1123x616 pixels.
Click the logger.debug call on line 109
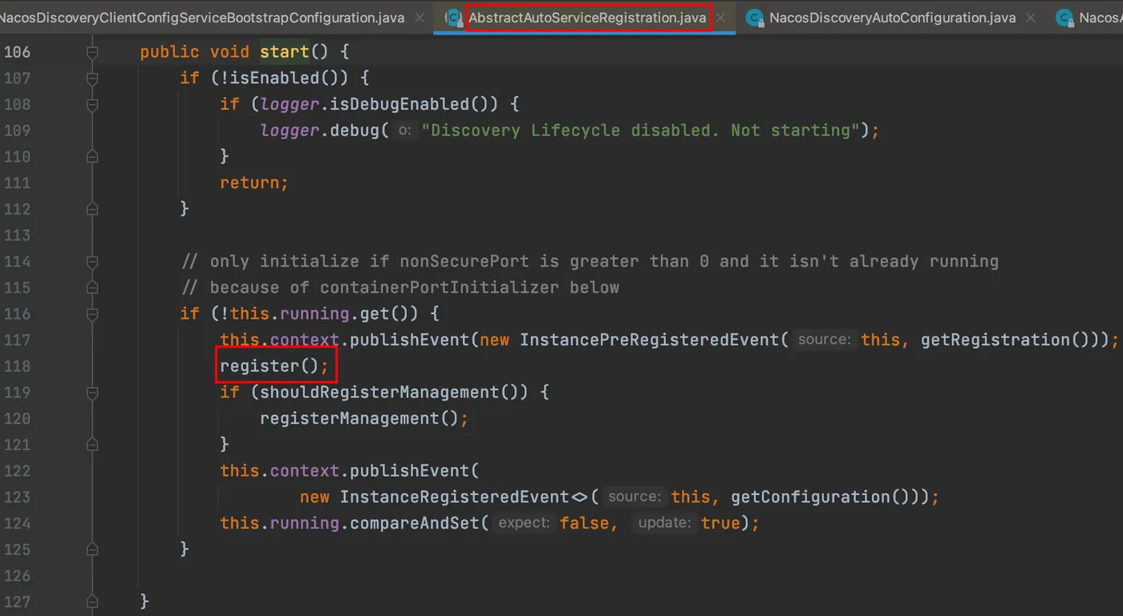[324, 131]
